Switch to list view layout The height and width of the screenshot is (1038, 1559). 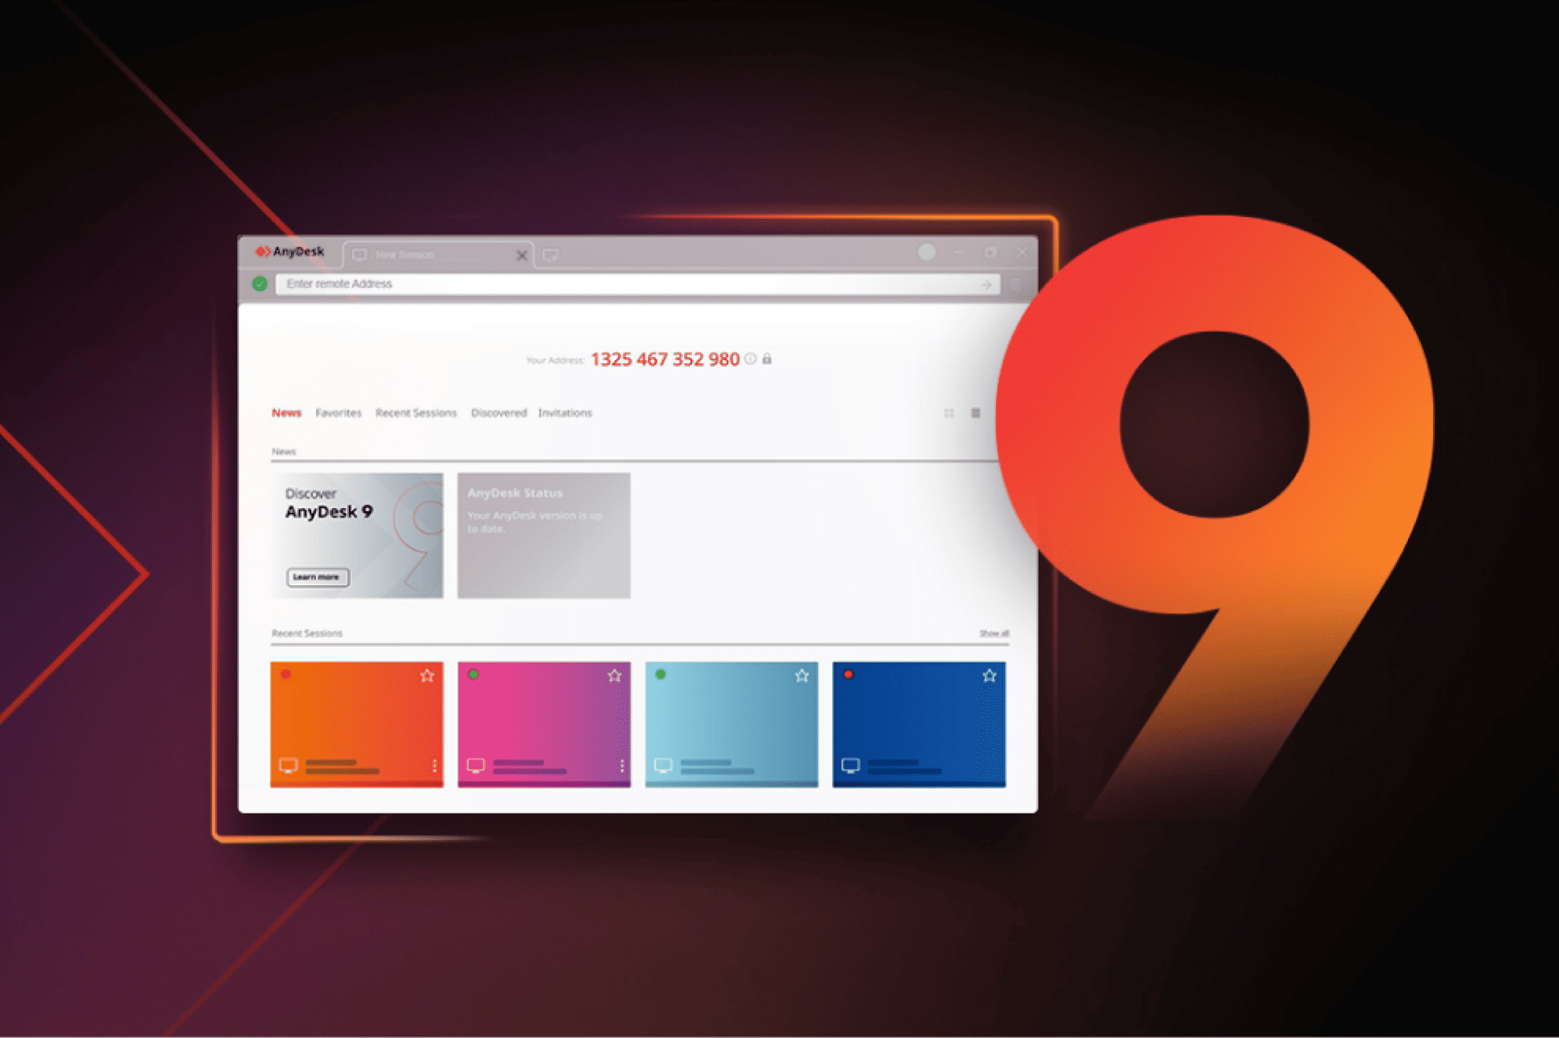[975, 412]
